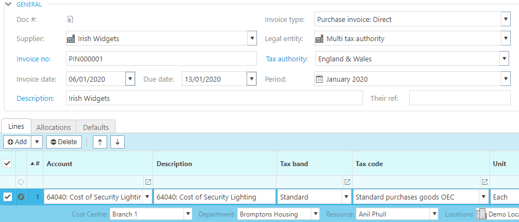This screenshot has width=519, height=222.
Task: Uncheck the checkbox on line 1
Action: coord(7,197)
